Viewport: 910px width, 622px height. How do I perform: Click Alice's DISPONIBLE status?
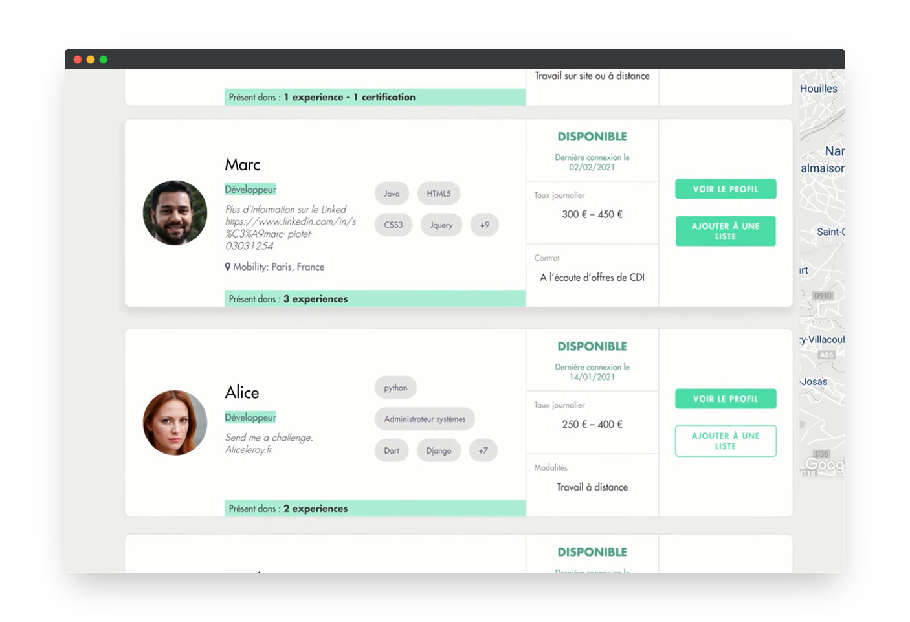[x=592, y=346]
